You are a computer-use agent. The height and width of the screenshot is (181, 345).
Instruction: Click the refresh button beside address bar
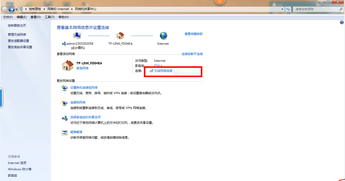pos(288,9)
